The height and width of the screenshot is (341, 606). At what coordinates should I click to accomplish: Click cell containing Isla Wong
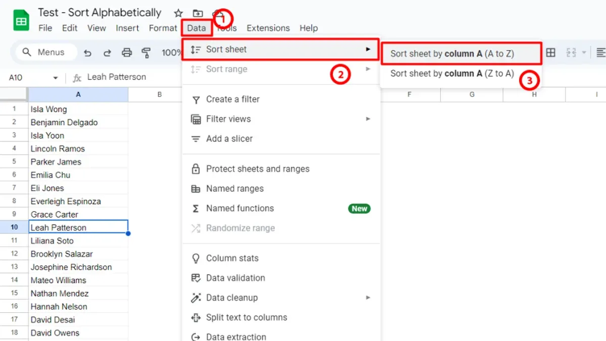click(78, 109)
